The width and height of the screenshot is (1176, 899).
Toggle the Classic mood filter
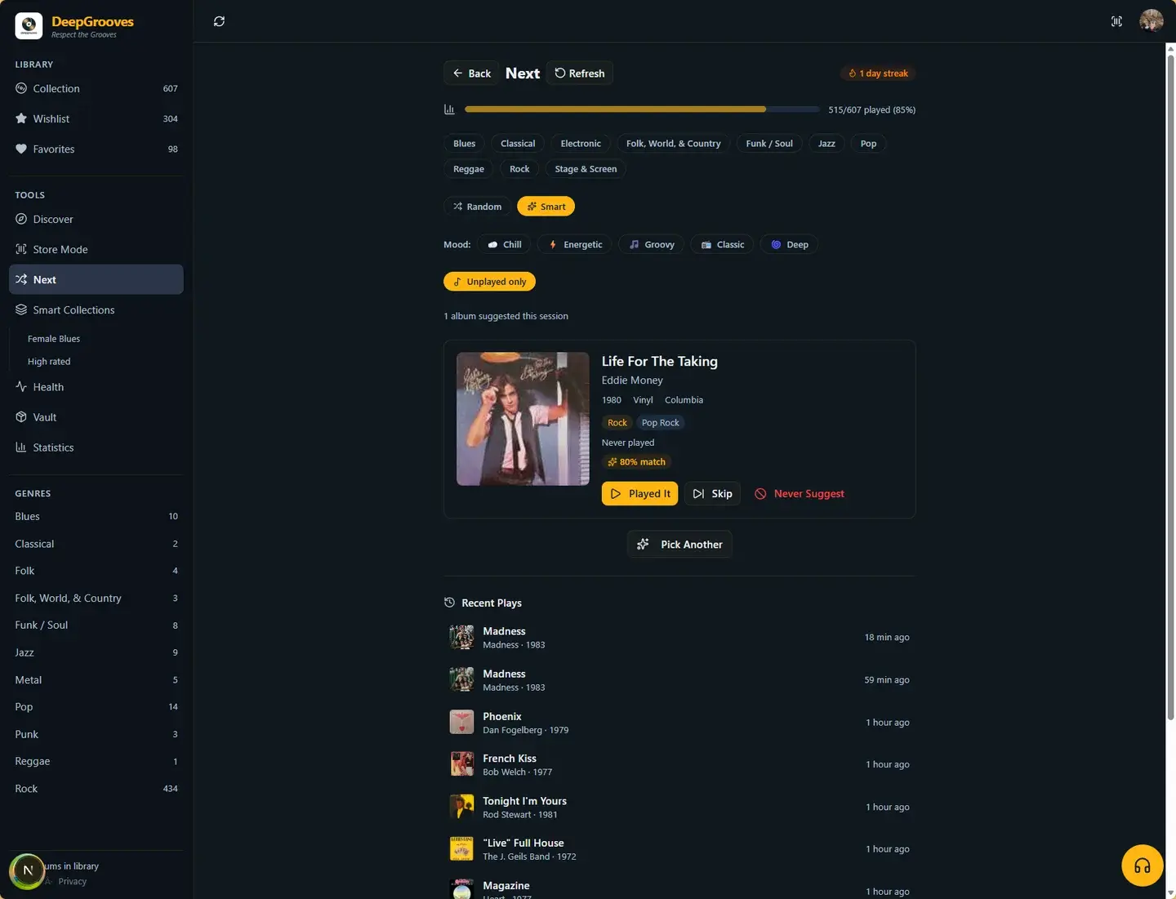(x=722, y=244)
